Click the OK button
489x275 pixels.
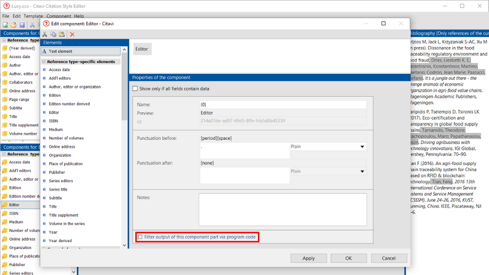tap(349, 258)
